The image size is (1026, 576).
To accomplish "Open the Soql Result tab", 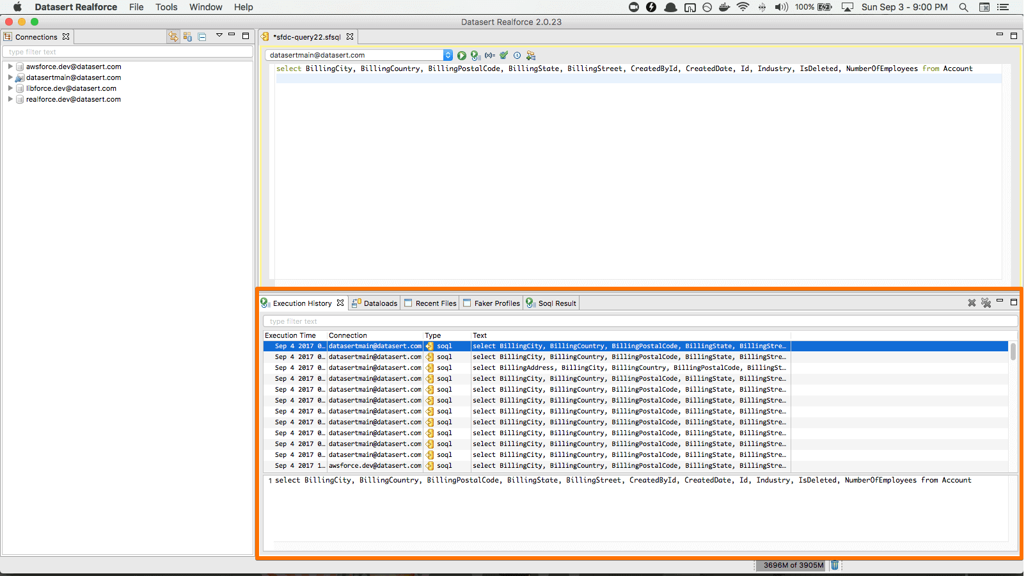I will tap(551, 303).
